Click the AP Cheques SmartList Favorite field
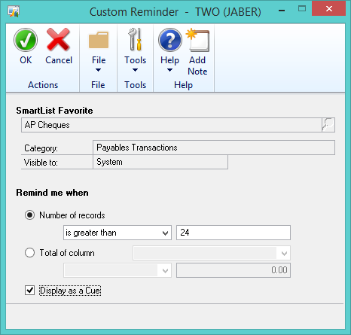 [172, 125]
